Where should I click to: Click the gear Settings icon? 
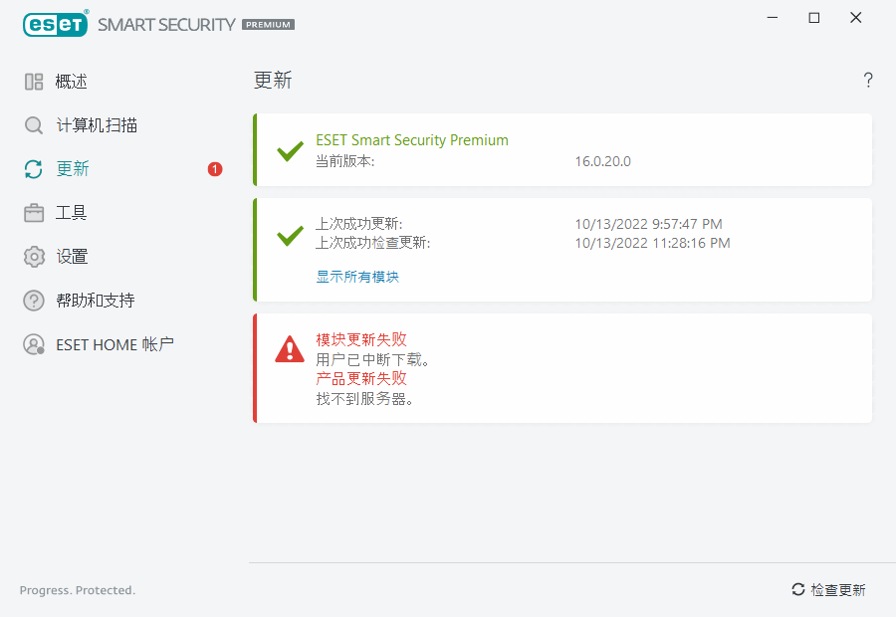pyautogui.click(x=34, y=257)
